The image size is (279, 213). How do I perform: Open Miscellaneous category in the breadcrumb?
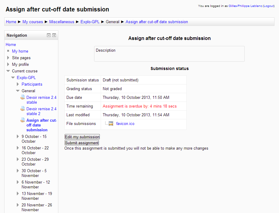[62, 22]
